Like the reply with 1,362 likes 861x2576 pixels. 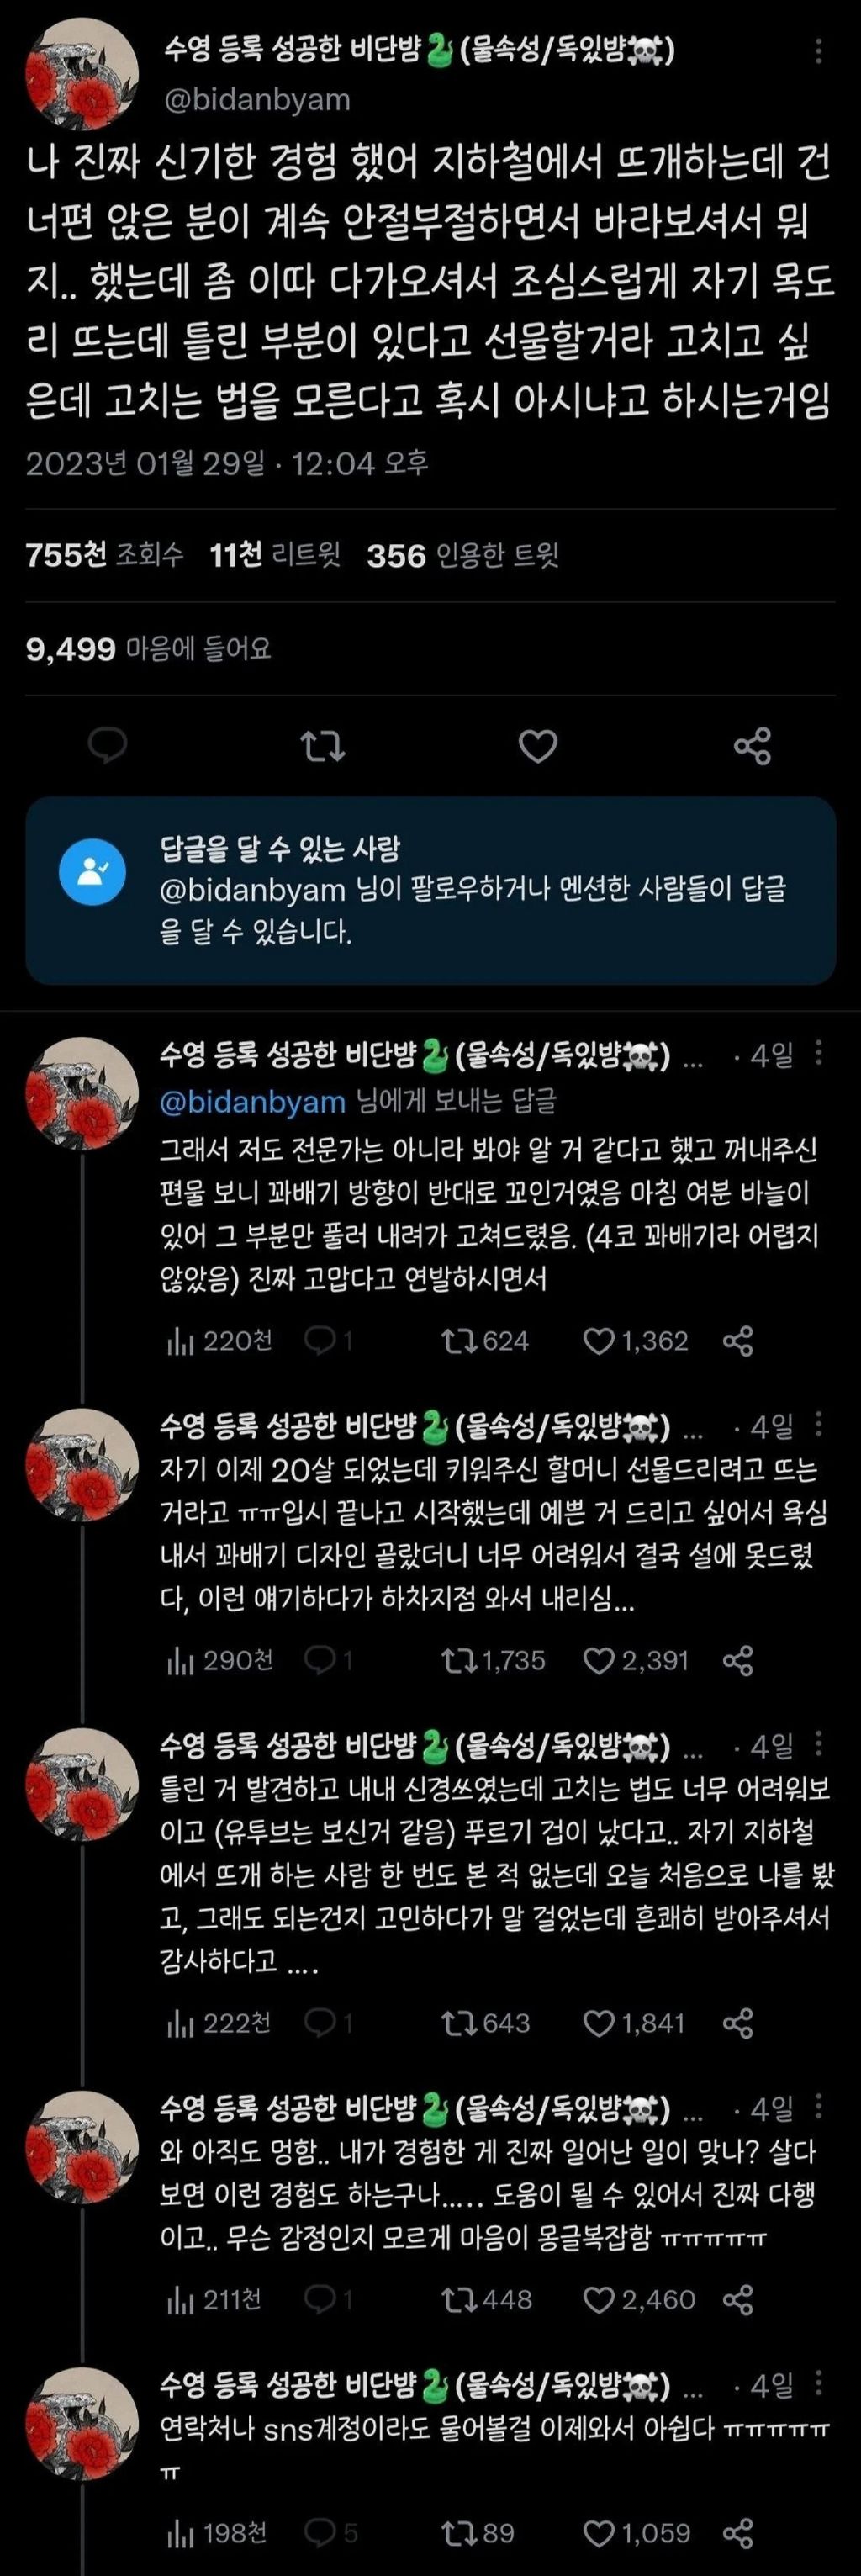636,1341
